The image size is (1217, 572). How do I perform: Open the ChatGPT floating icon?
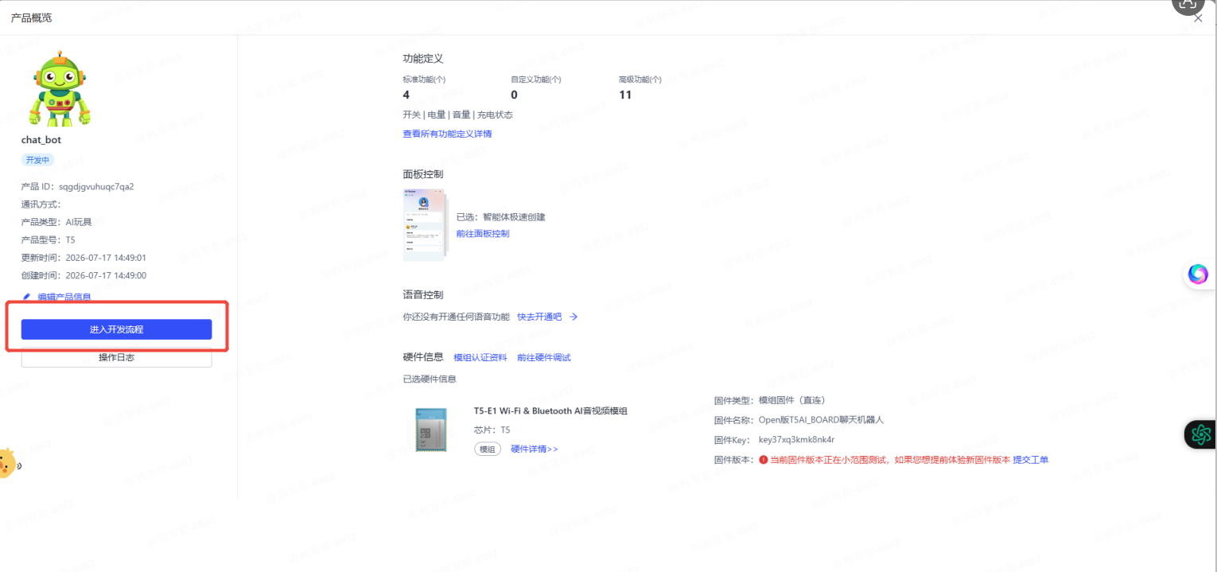pos(1200,434)
